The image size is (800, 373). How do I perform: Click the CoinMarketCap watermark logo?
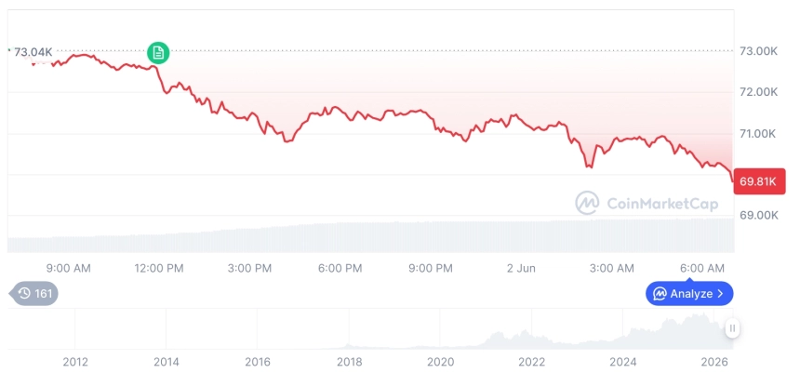(647, 203)
